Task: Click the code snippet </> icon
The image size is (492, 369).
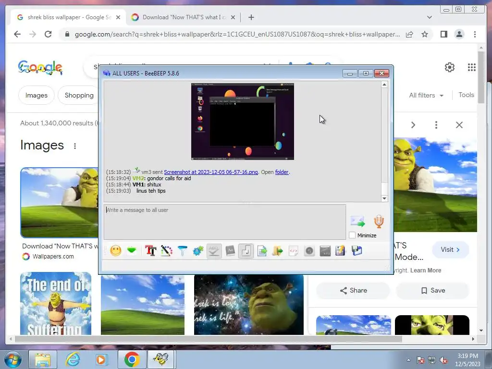Action: [294, 251]
